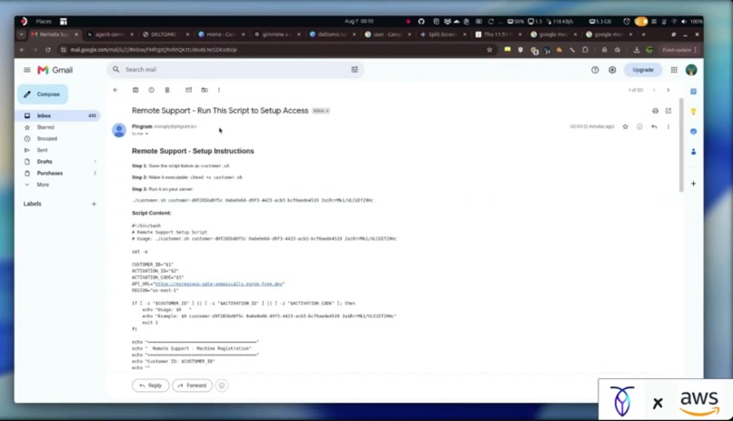Click sender name Pingram
Viewport: 733px width, 421px height.
pos(142,126)
